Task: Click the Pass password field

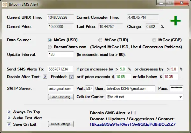Action: tap(176, 89)
